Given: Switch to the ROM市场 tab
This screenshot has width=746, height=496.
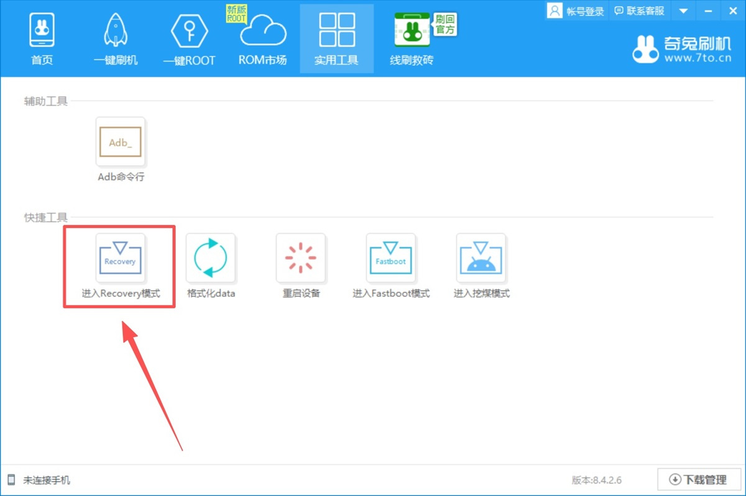Looking at the screenshot, I should point(263,38).
